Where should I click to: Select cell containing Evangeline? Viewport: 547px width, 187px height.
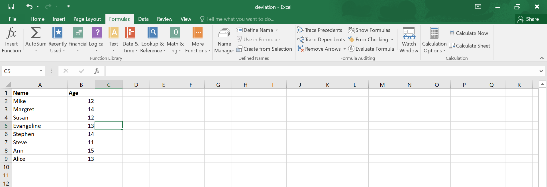click(40, 126)
